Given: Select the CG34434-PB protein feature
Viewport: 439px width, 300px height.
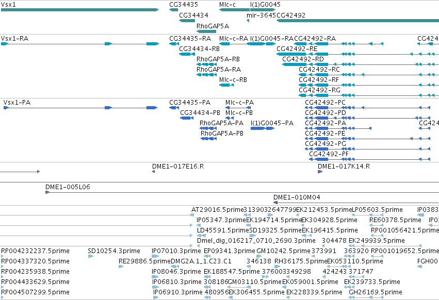Looking at the screenshot, I should point(187,118).
